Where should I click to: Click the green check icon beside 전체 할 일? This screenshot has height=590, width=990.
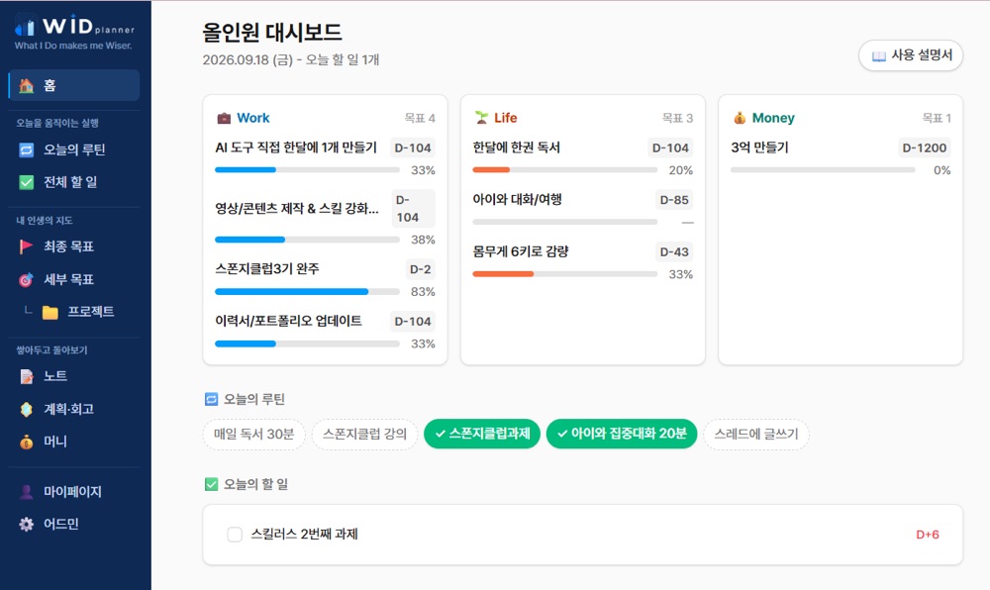26,182
